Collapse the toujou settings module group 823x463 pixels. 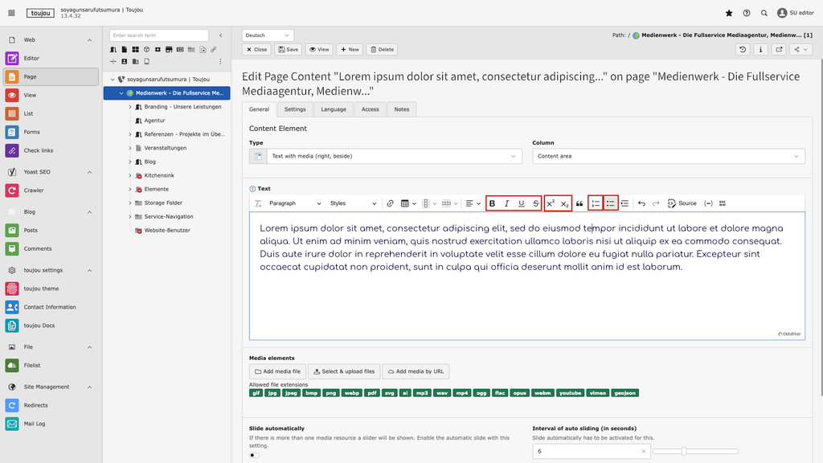pos(89,270)
